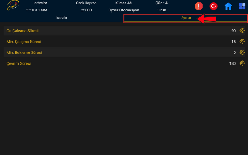Select the Min. Çalışma Süresi value 15

click(233, 42)
